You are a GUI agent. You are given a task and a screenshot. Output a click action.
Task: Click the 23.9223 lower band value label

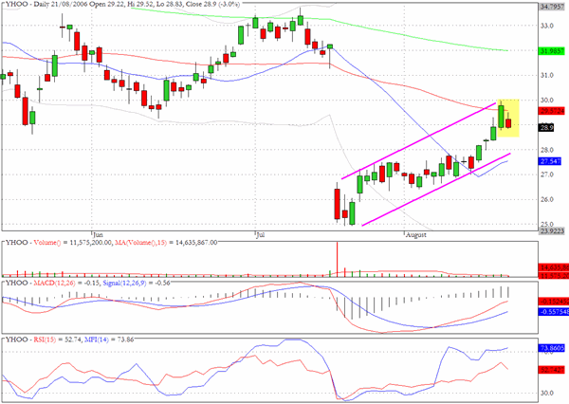coord(552,230)
